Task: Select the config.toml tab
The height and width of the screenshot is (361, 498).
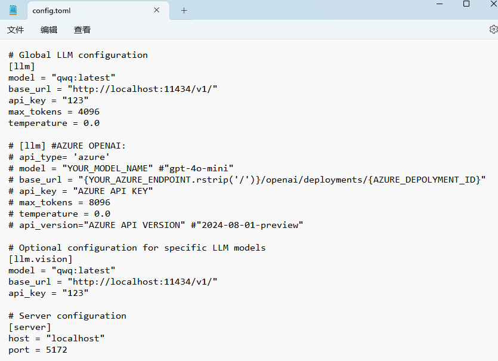Action: coord(98,11)
